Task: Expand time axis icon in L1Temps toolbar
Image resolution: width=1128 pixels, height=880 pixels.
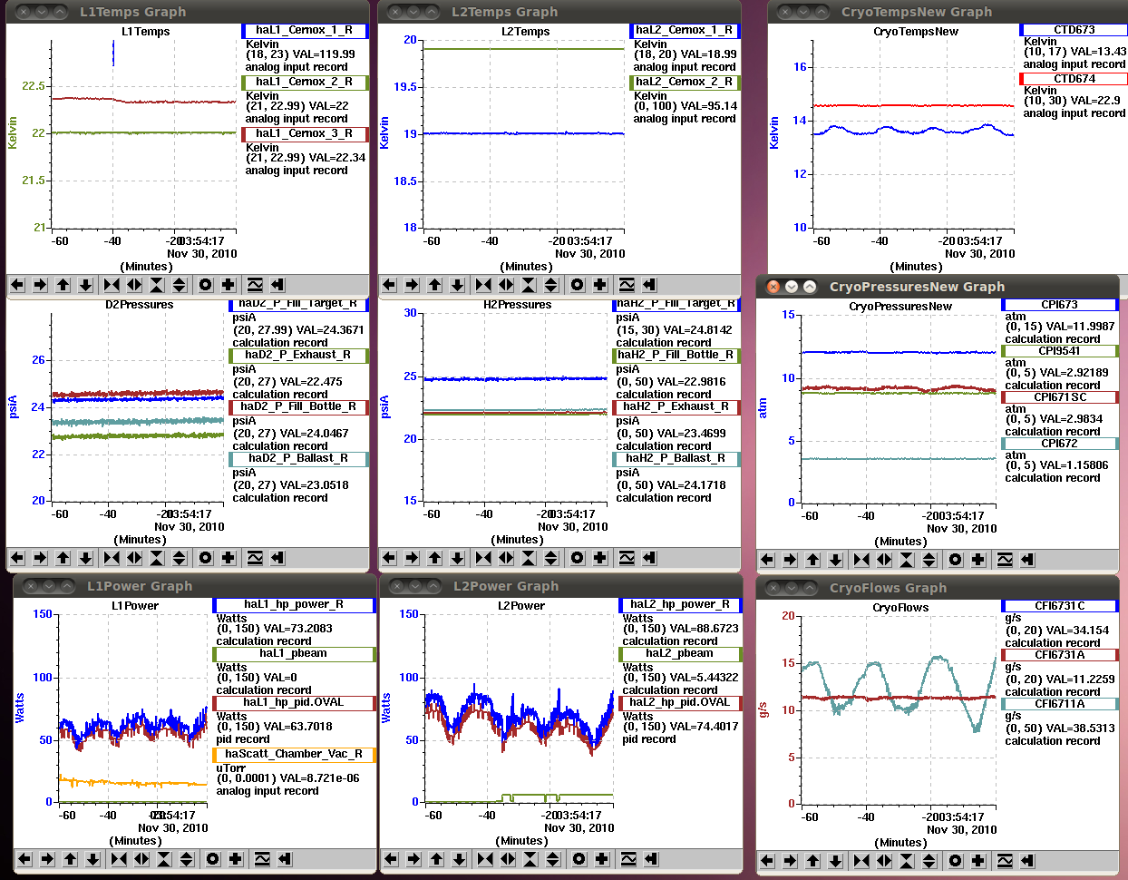Action: click(134, 285)
